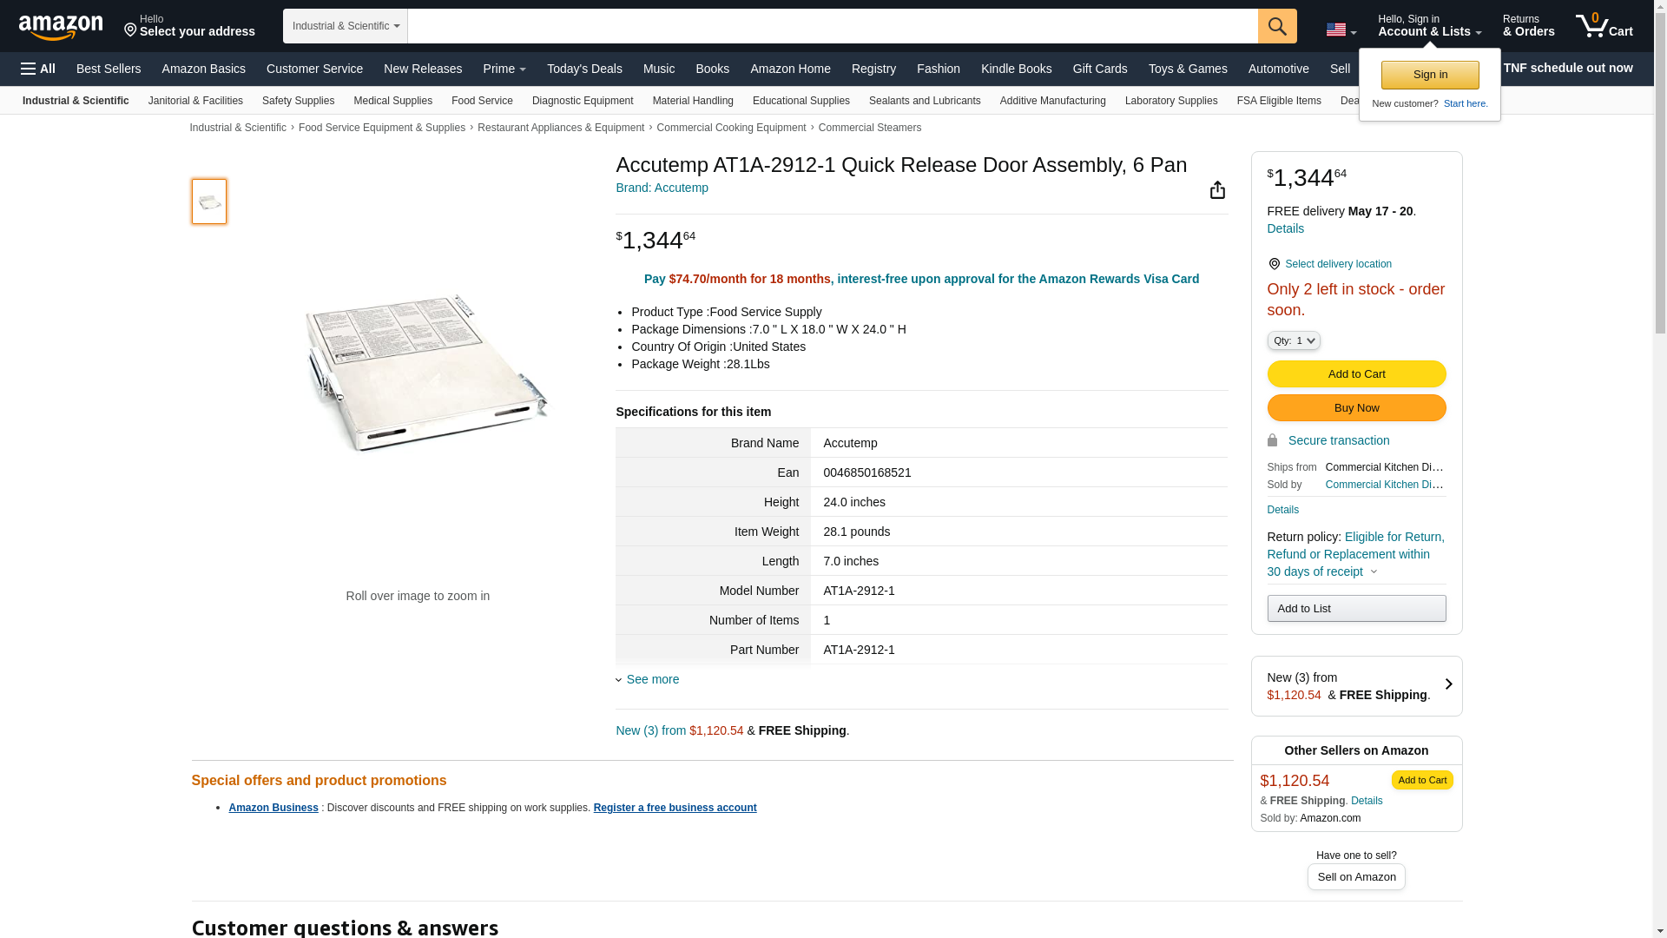The width and height of the screenshot is (1667, 938).
Task: Select the product image thumbnail
Action: click(209, 201)
